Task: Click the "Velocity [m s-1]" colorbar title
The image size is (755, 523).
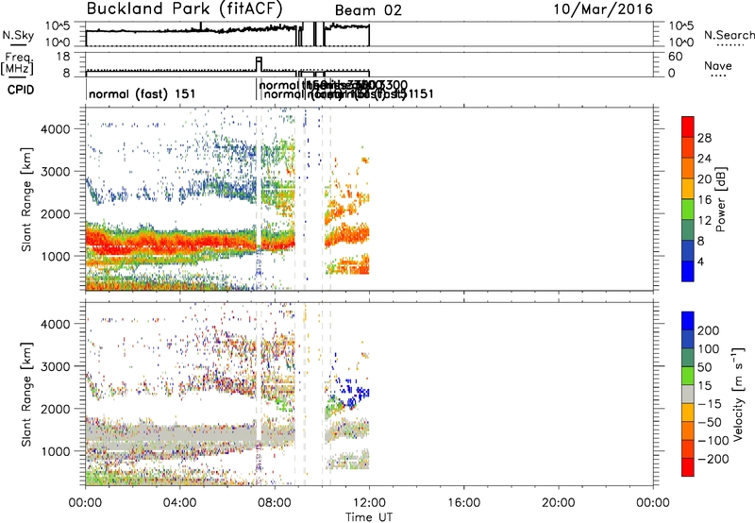Action: [x=738, y=394]
